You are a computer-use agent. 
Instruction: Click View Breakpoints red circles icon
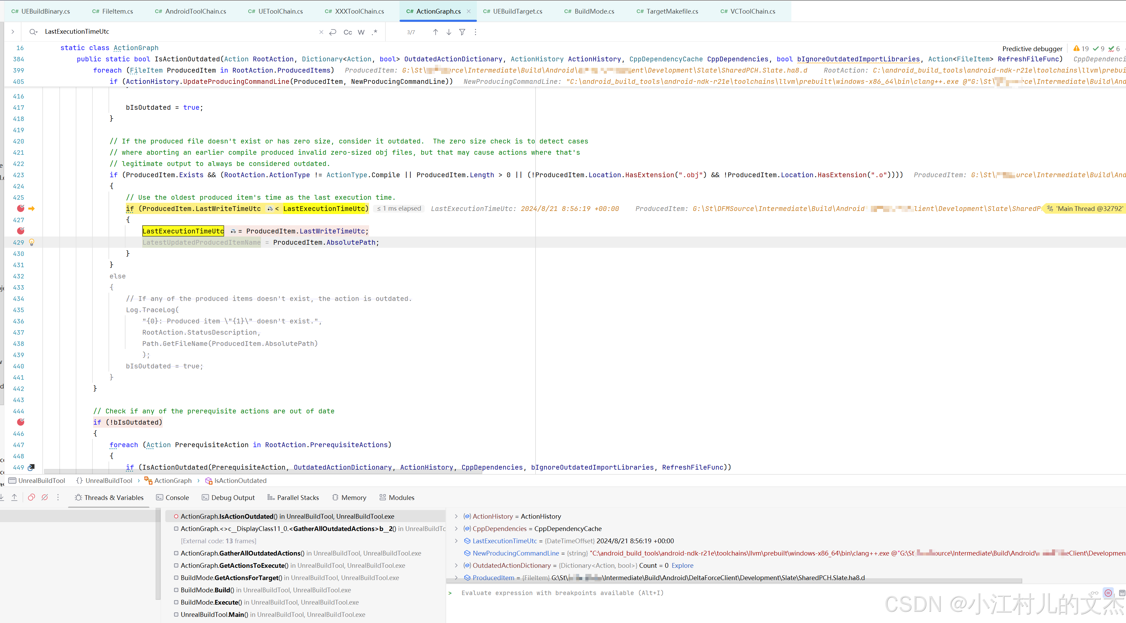click(x=31, y=497)
